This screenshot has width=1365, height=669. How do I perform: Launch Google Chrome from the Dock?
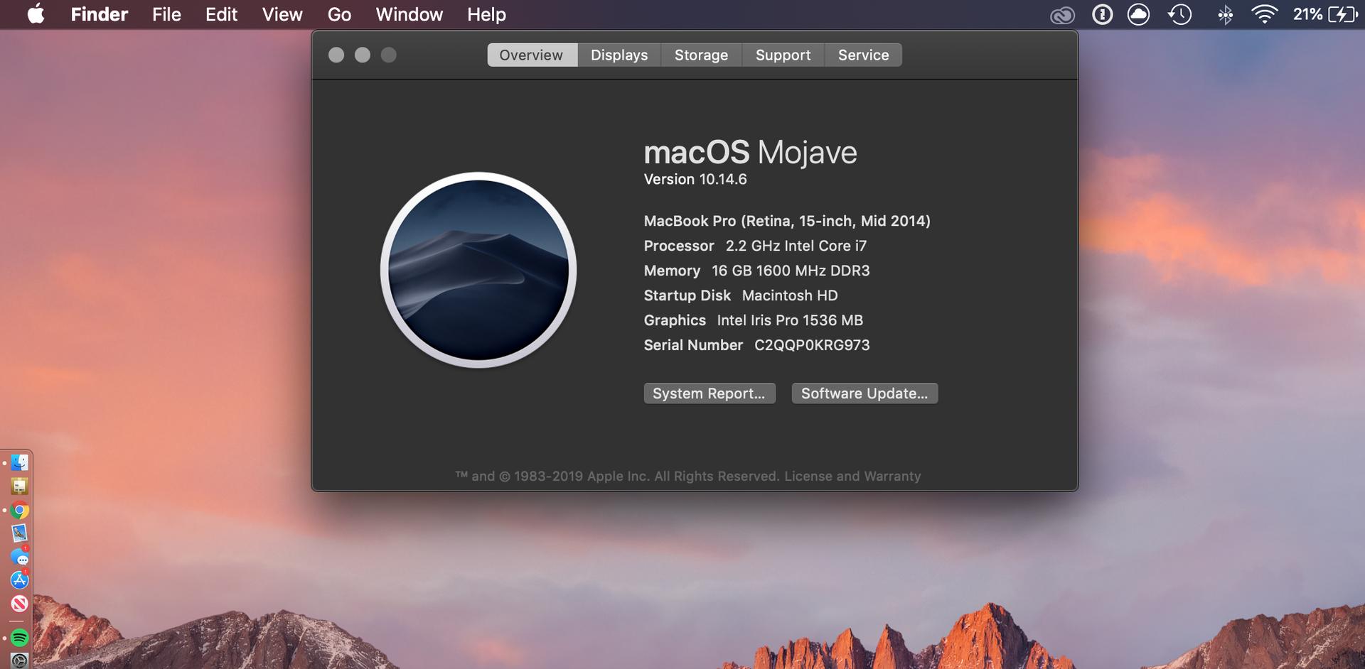pyautogui.click(x=19, y=510)
